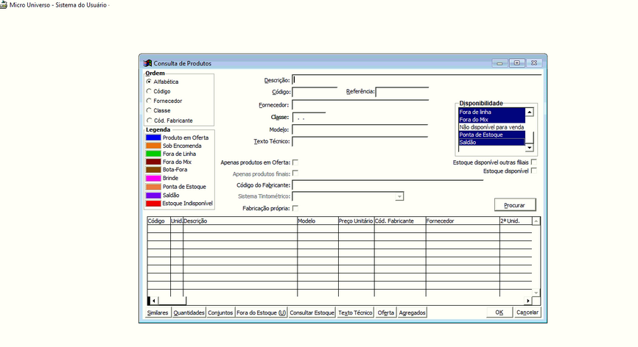This screenshot has height=347, width=638.
Task: Focus the Código input field
Action: coord(315,92)
